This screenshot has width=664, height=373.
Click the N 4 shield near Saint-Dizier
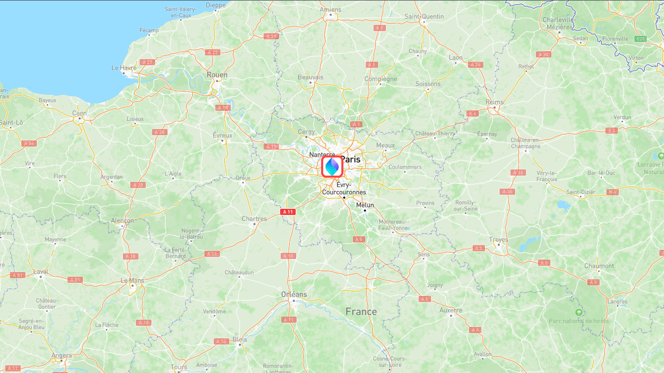613,192
